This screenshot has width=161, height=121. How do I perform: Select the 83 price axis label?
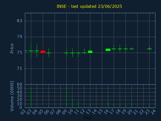20,21
